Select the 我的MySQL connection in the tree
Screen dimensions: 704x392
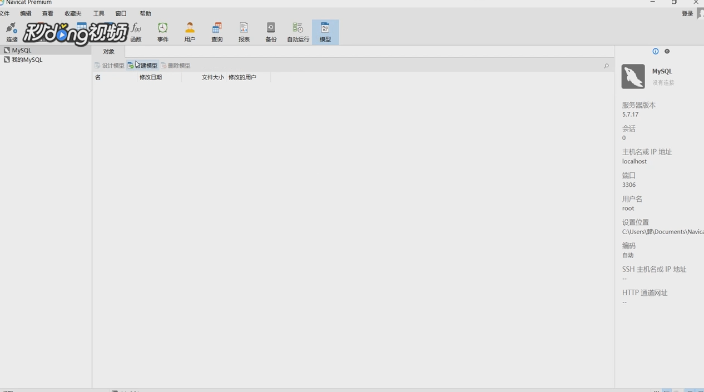pyautogui.click(x=46, y=59)
